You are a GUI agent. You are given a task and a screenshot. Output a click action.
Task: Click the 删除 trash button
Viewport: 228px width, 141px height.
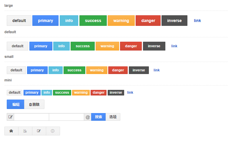coord(34,104)
